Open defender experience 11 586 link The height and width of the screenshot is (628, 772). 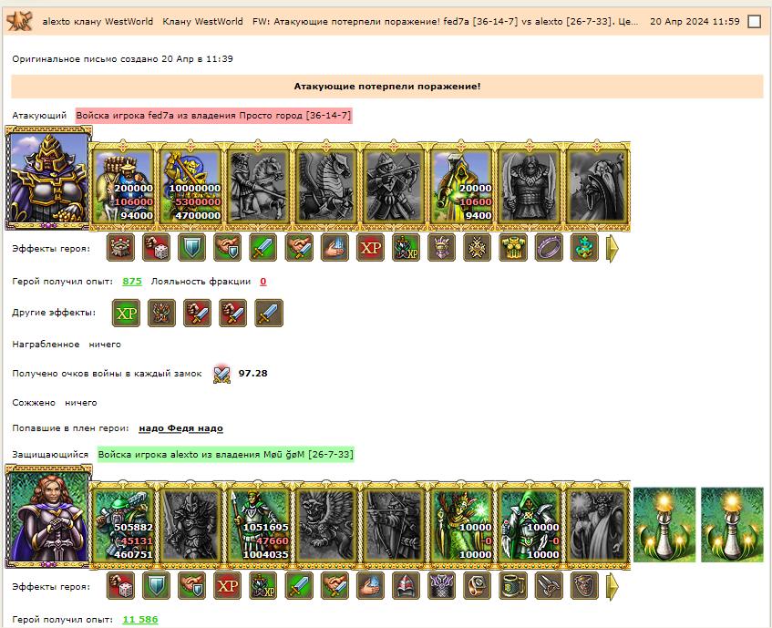click(x=140, y=620)
